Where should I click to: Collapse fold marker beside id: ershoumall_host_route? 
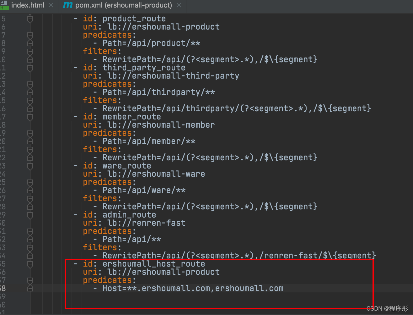30,264
